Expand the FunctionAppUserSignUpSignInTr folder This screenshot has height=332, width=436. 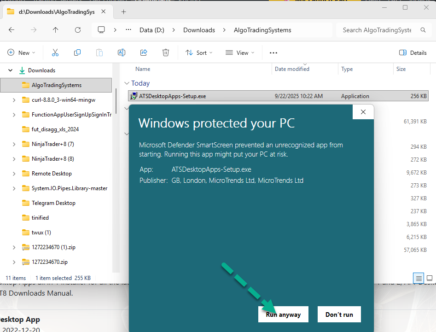14,115
